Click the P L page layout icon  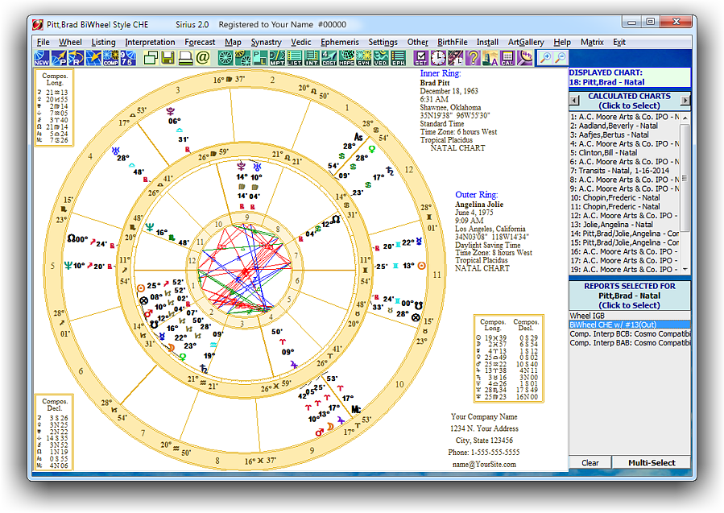[260, 58]
